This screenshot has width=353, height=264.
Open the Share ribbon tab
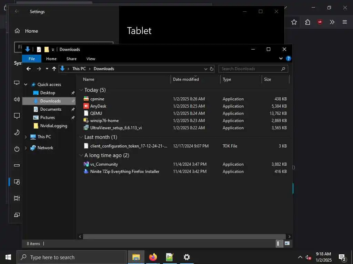pyautogui.click(x=71, y=59)
